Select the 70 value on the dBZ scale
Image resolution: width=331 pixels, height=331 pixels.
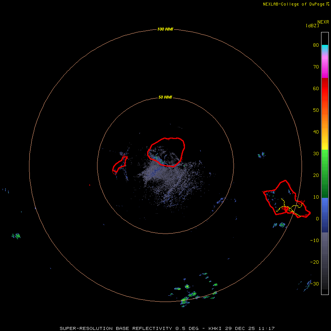click(316, 67)
